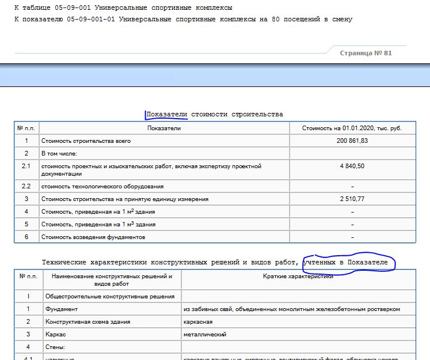Screen dimensions: 430x360
Task: Select 'Стоимость, приведенная на 1 м³ здания'
Action: (98, 224)
